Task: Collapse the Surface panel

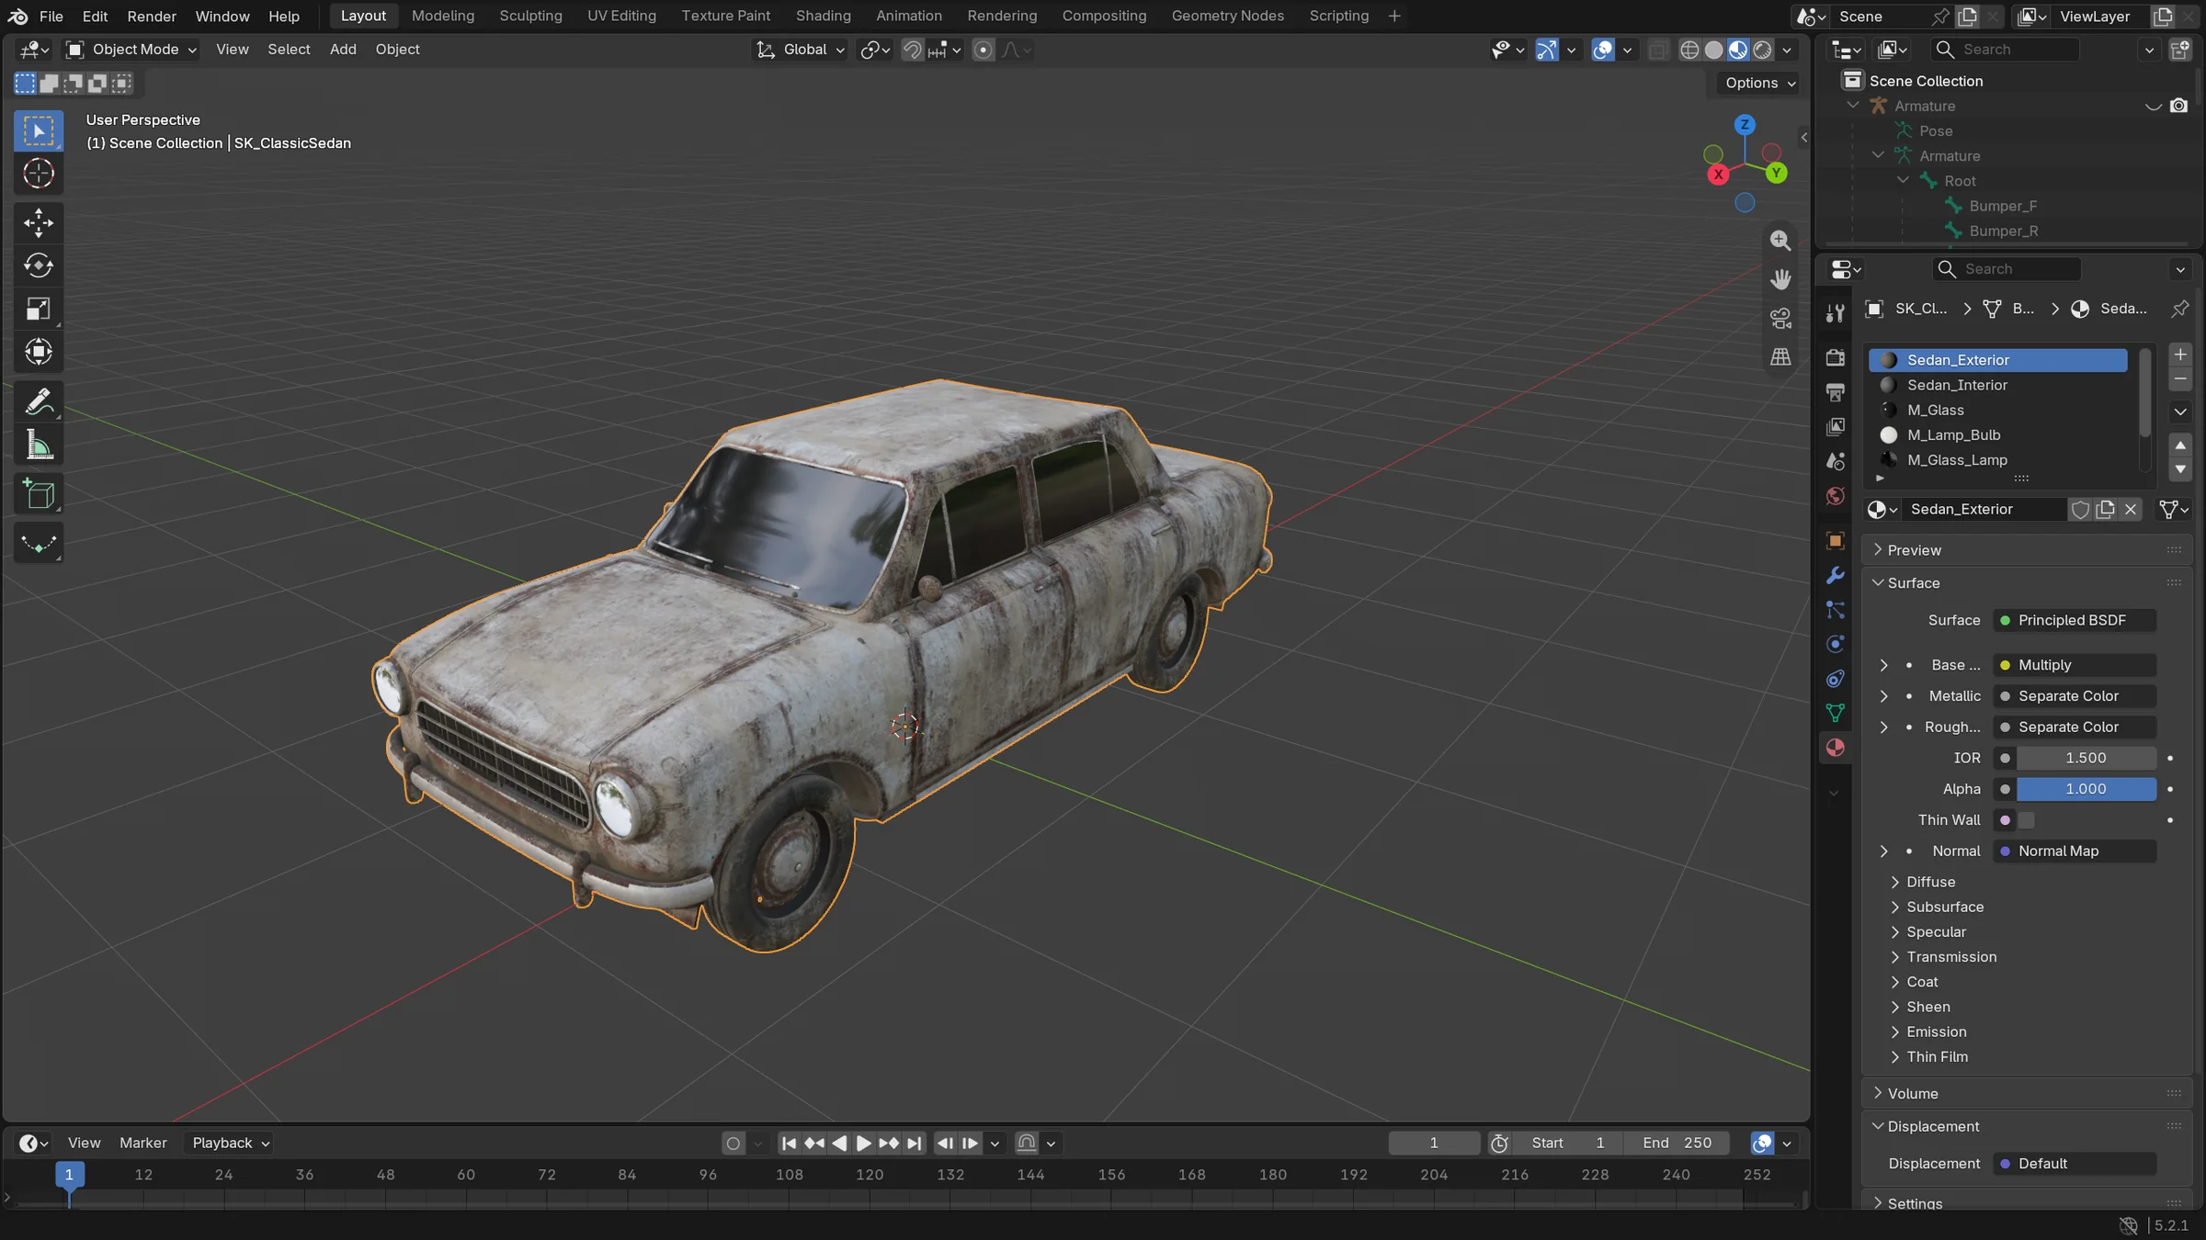Action: 1913,583
